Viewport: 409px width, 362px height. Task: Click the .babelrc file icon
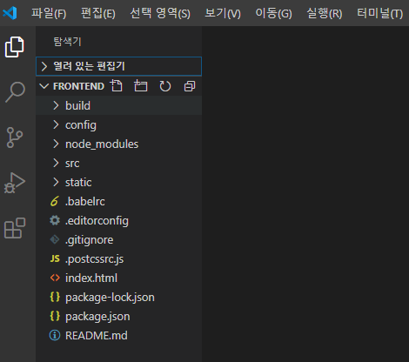pos(55,201)
